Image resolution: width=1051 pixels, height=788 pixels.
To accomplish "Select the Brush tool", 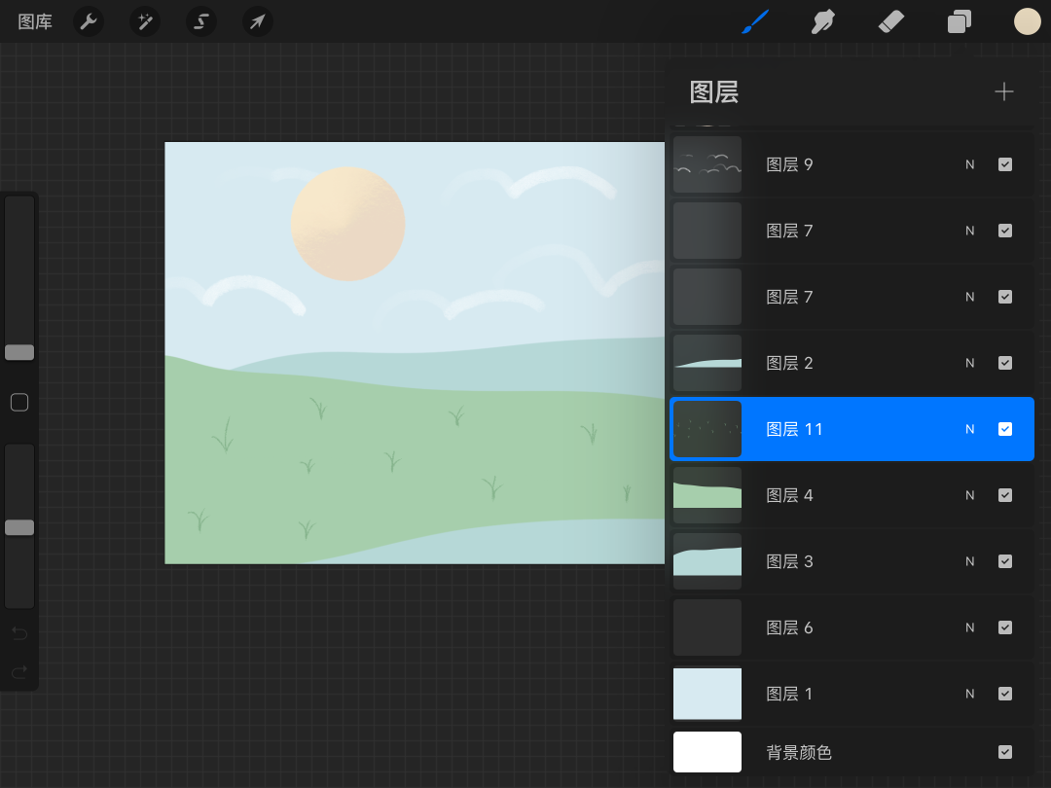I will [755, 21].
